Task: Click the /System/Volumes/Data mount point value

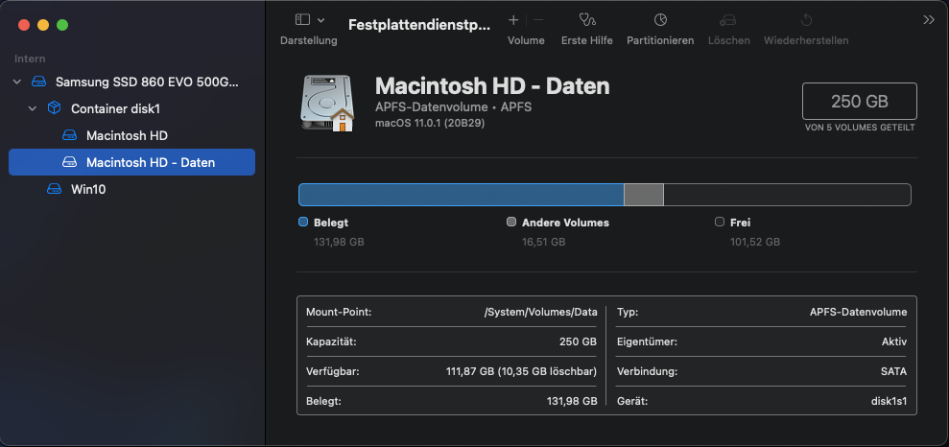Action: pyautogui.click(x=540, y=313)
